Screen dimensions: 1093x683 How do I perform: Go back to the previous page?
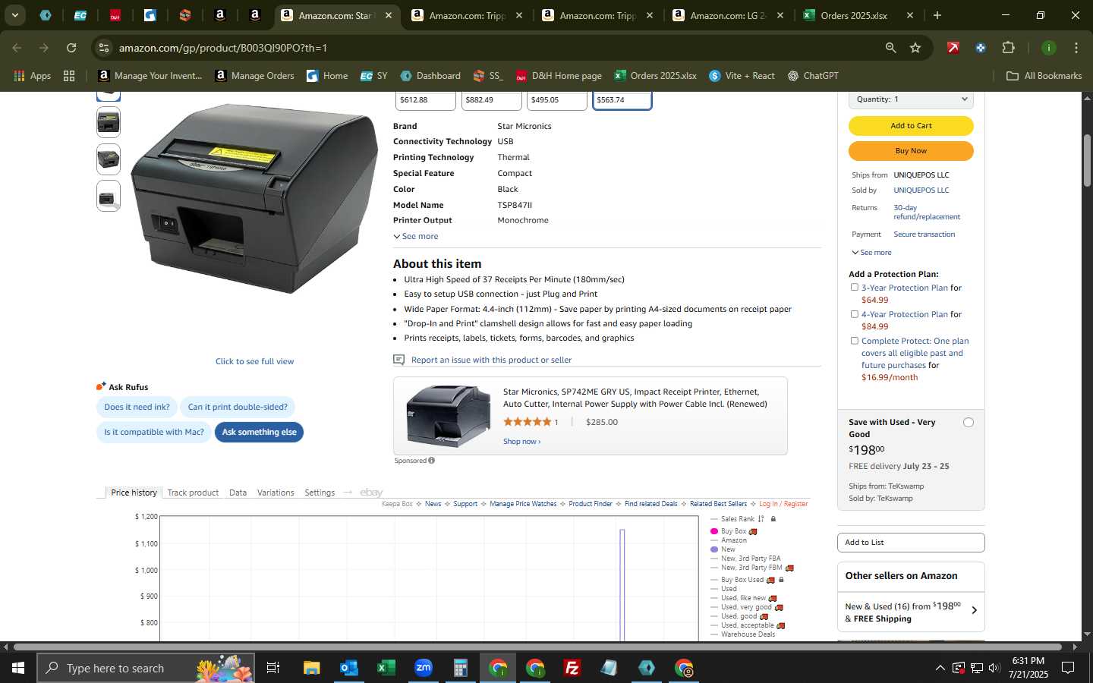pos(17,48)
